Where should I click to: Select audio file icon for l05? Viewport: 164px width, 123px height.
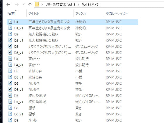pos(10,71)
